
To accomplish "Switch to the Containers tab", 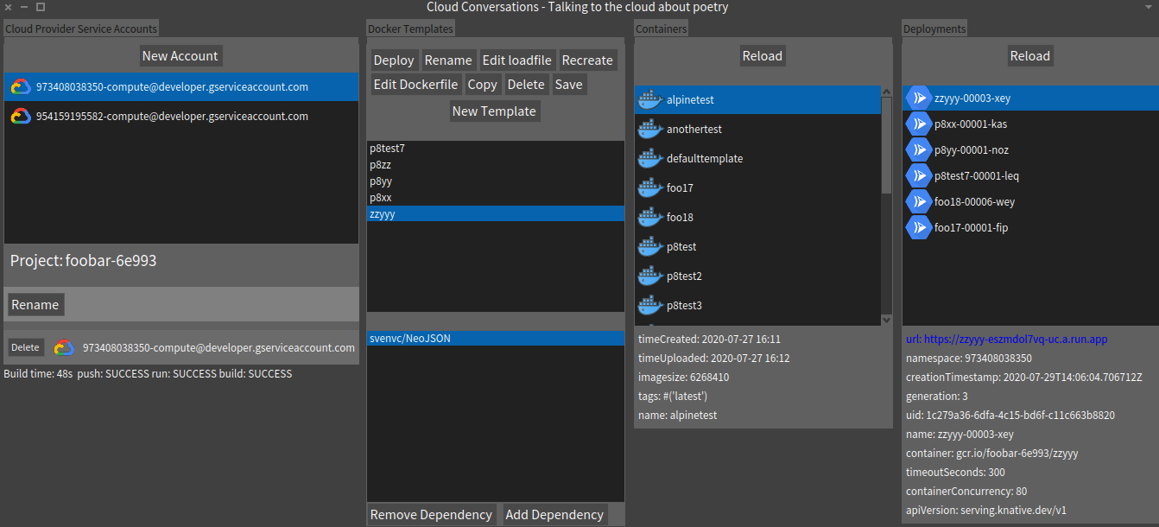I will tap(661, 28).
